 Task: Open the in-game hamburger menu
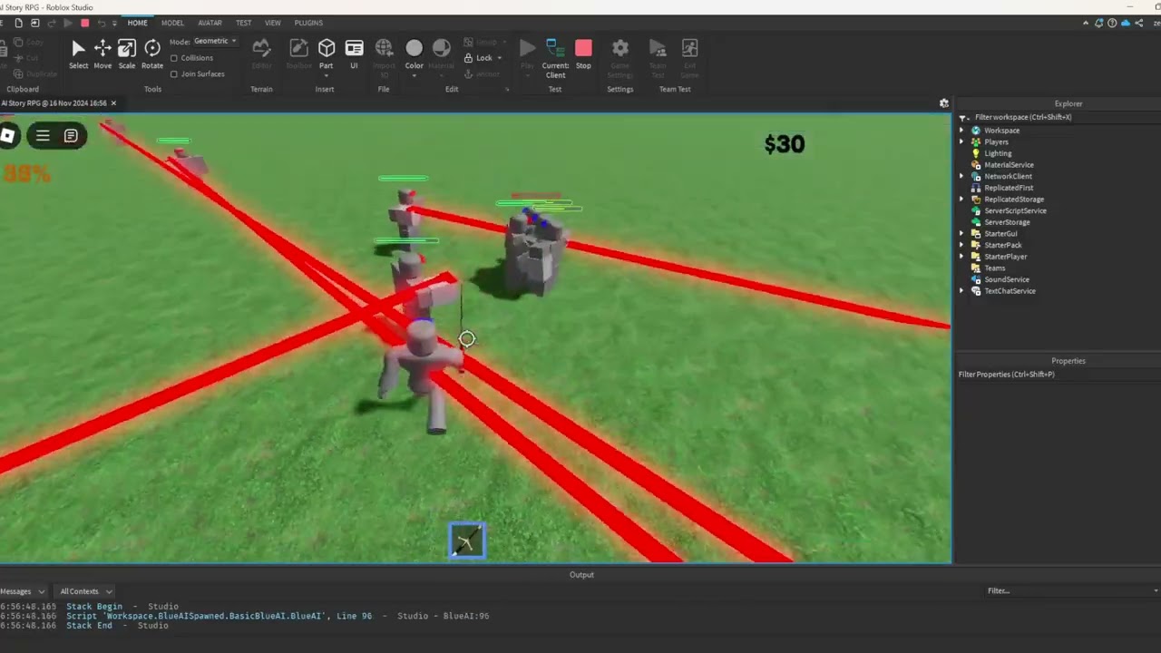tap(43, 136)
